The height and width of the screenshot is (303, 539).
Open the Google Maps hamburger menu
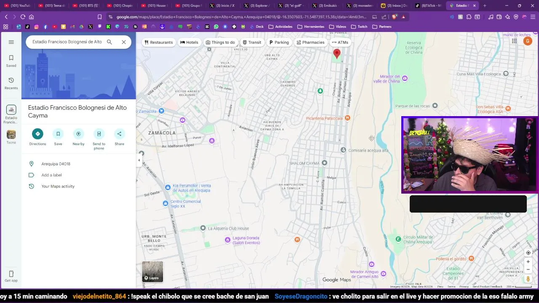(11, 42)
